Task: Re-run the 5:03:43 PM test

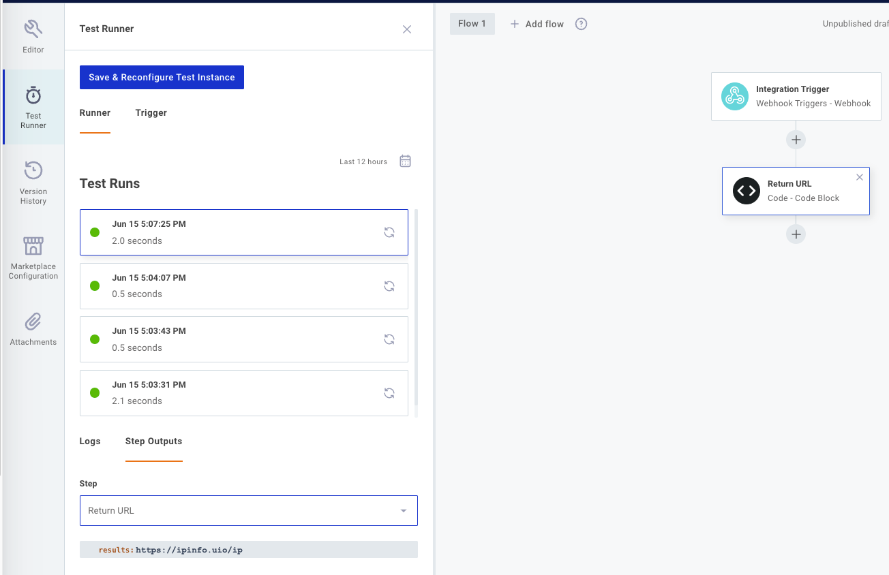Action: point(389,339)
